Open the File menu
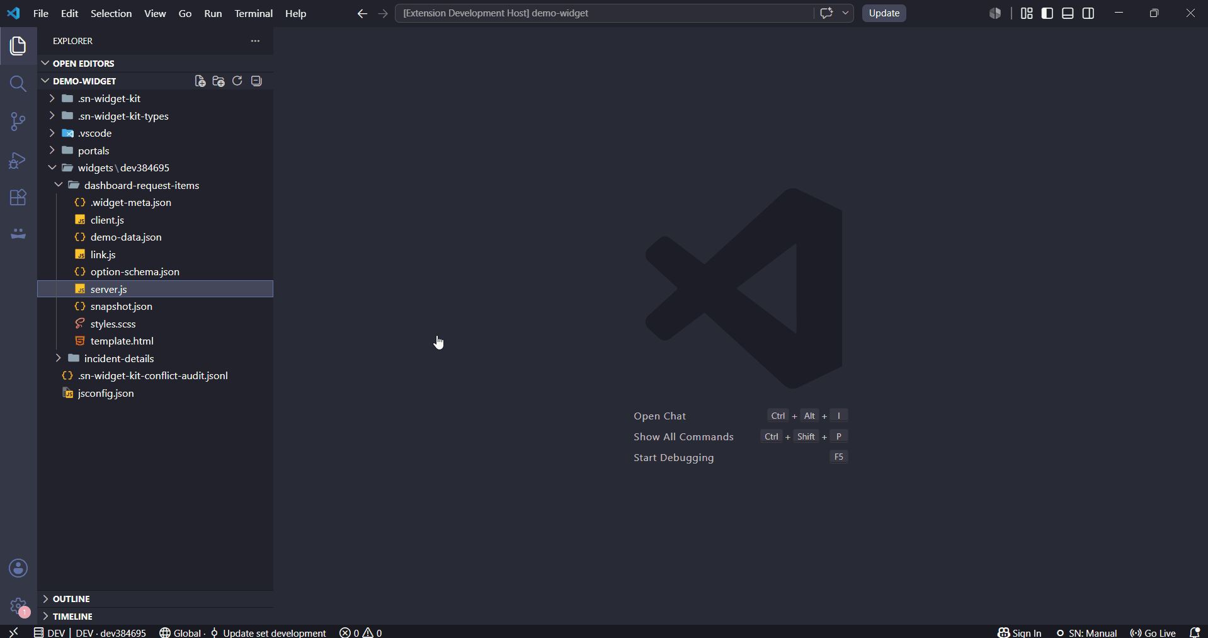Image resolution: width=1208 pixels, height=638 pixels. 41,13
